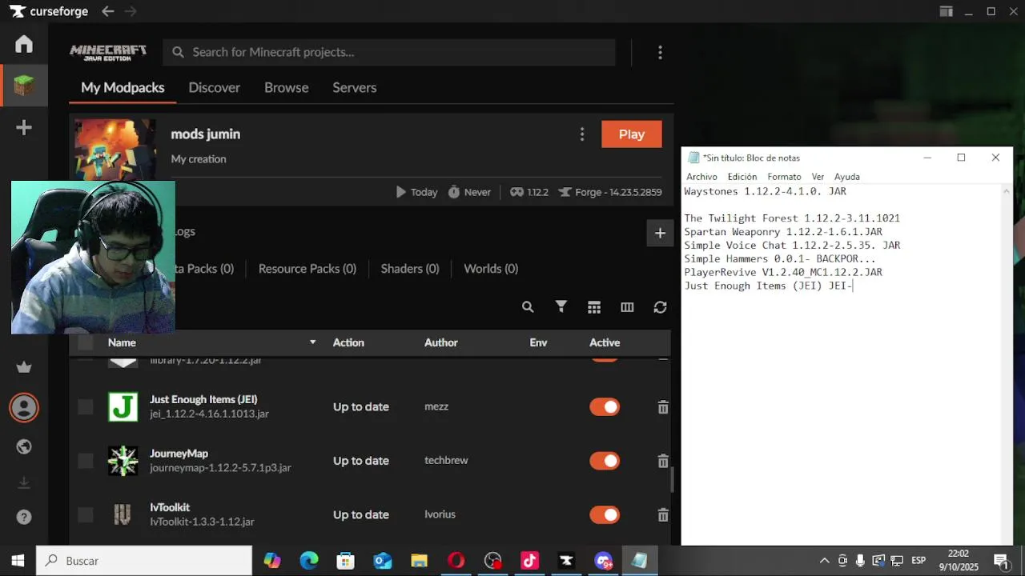Open the columns layout icon
Screen dimensions: 1025x576
[x=627, y=307]
